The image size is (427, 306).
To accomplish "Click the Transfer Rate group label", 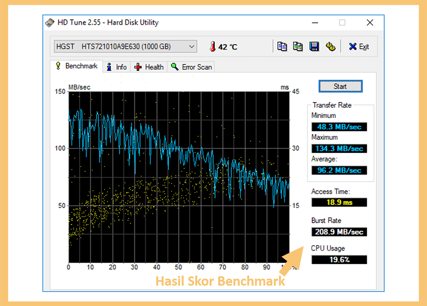I will point(332,105).
